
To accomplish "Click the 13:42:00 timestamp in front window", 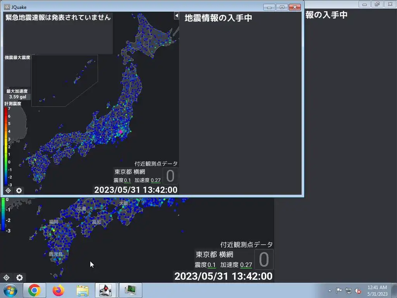I will pyautogui.click(x=160, y=190).
